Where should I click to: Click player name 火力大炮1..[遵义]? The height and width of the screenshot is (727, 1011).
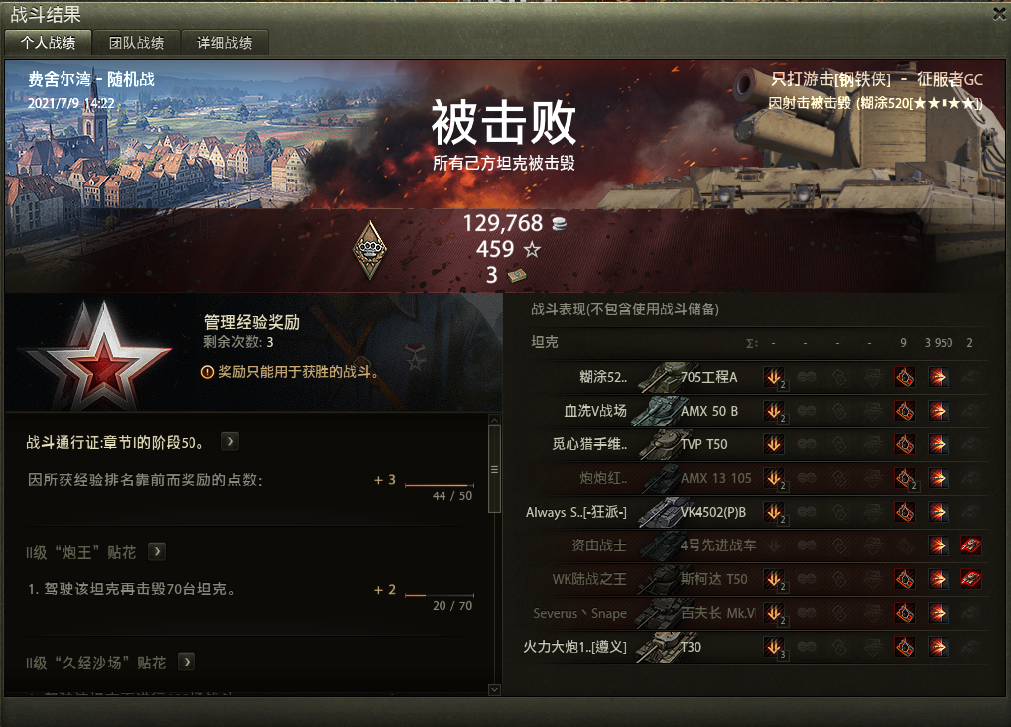(574, 647)
